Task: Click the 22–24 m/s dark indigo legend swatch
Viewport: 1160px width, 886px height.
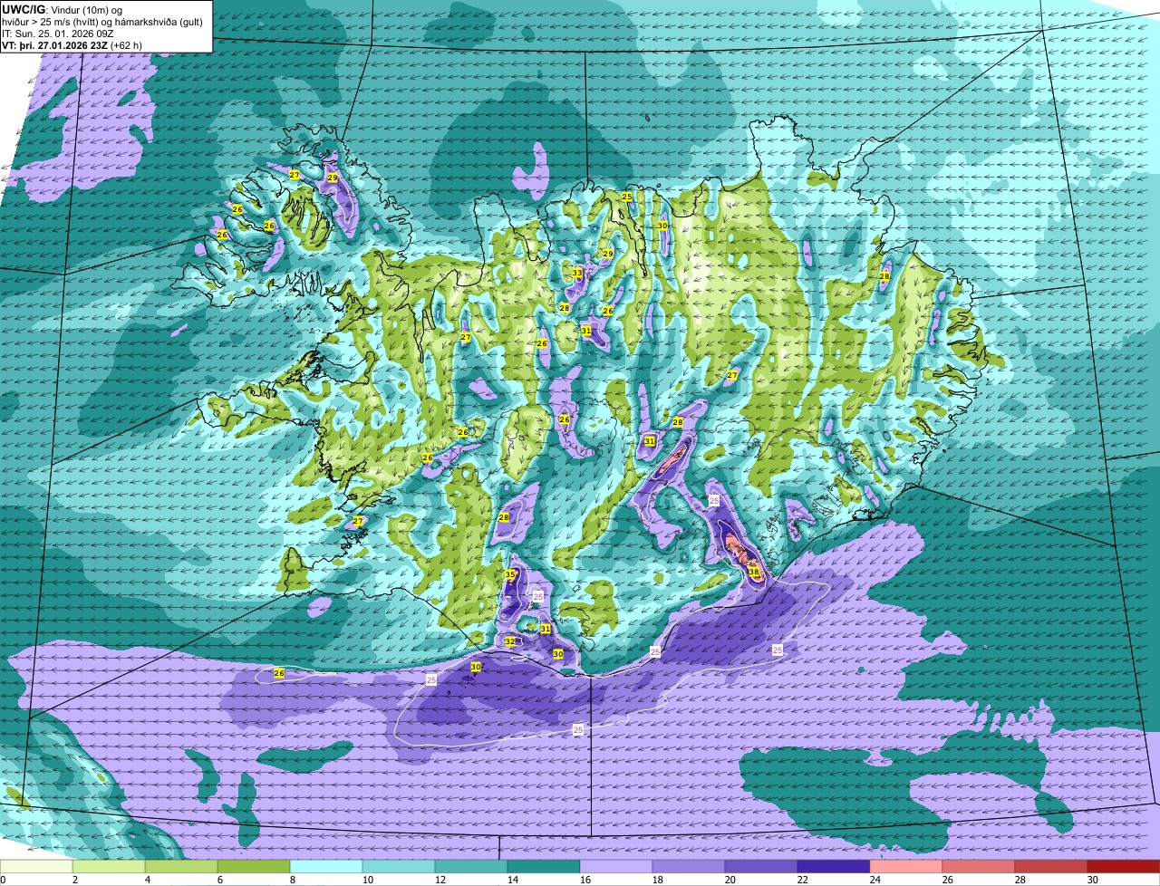Action: (x=834, y=867)
